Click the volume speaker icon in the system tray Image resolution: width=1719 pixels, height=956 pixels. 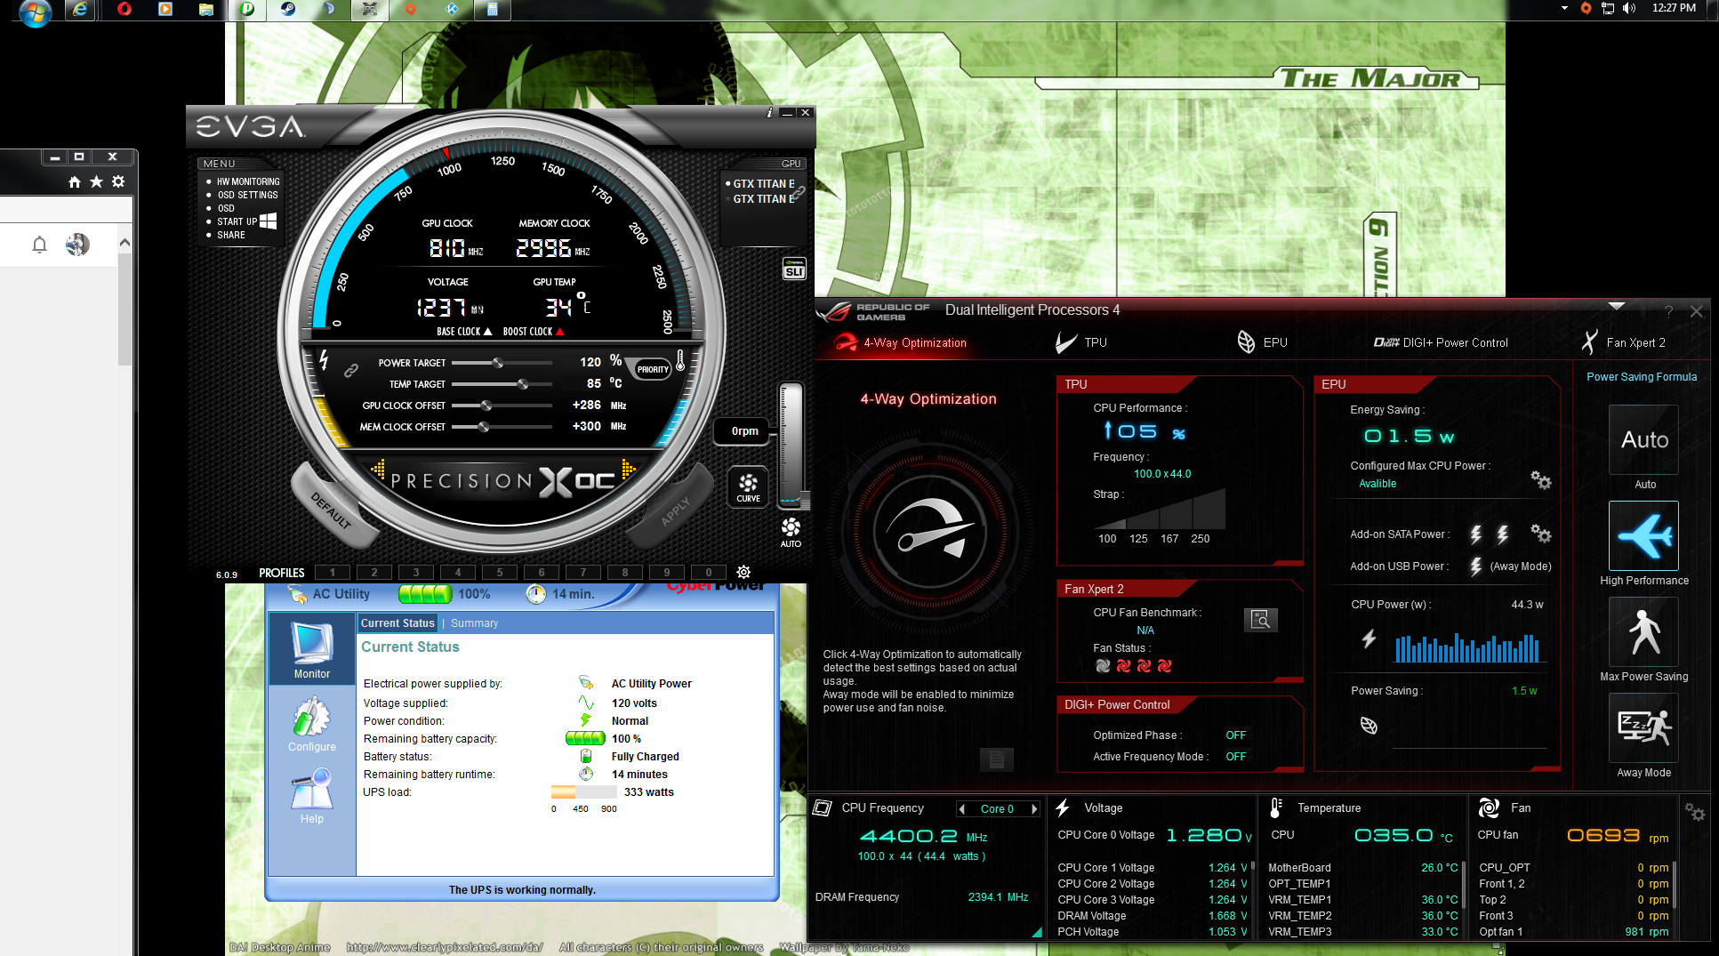[1629, 8]
